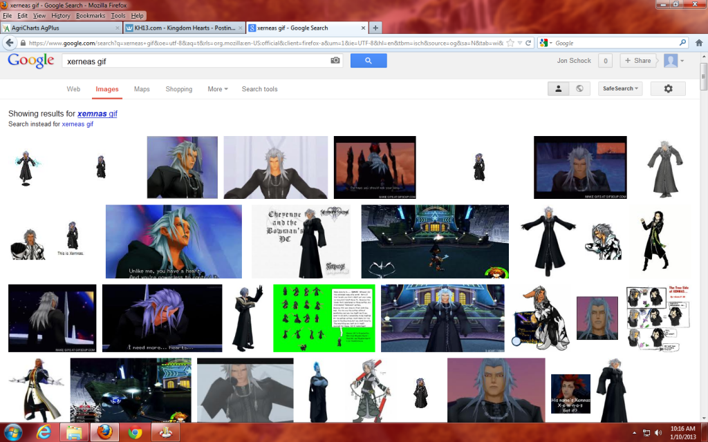Open the Windows Start menu
This screenshot has height=442, width=708.
point(14,432)
